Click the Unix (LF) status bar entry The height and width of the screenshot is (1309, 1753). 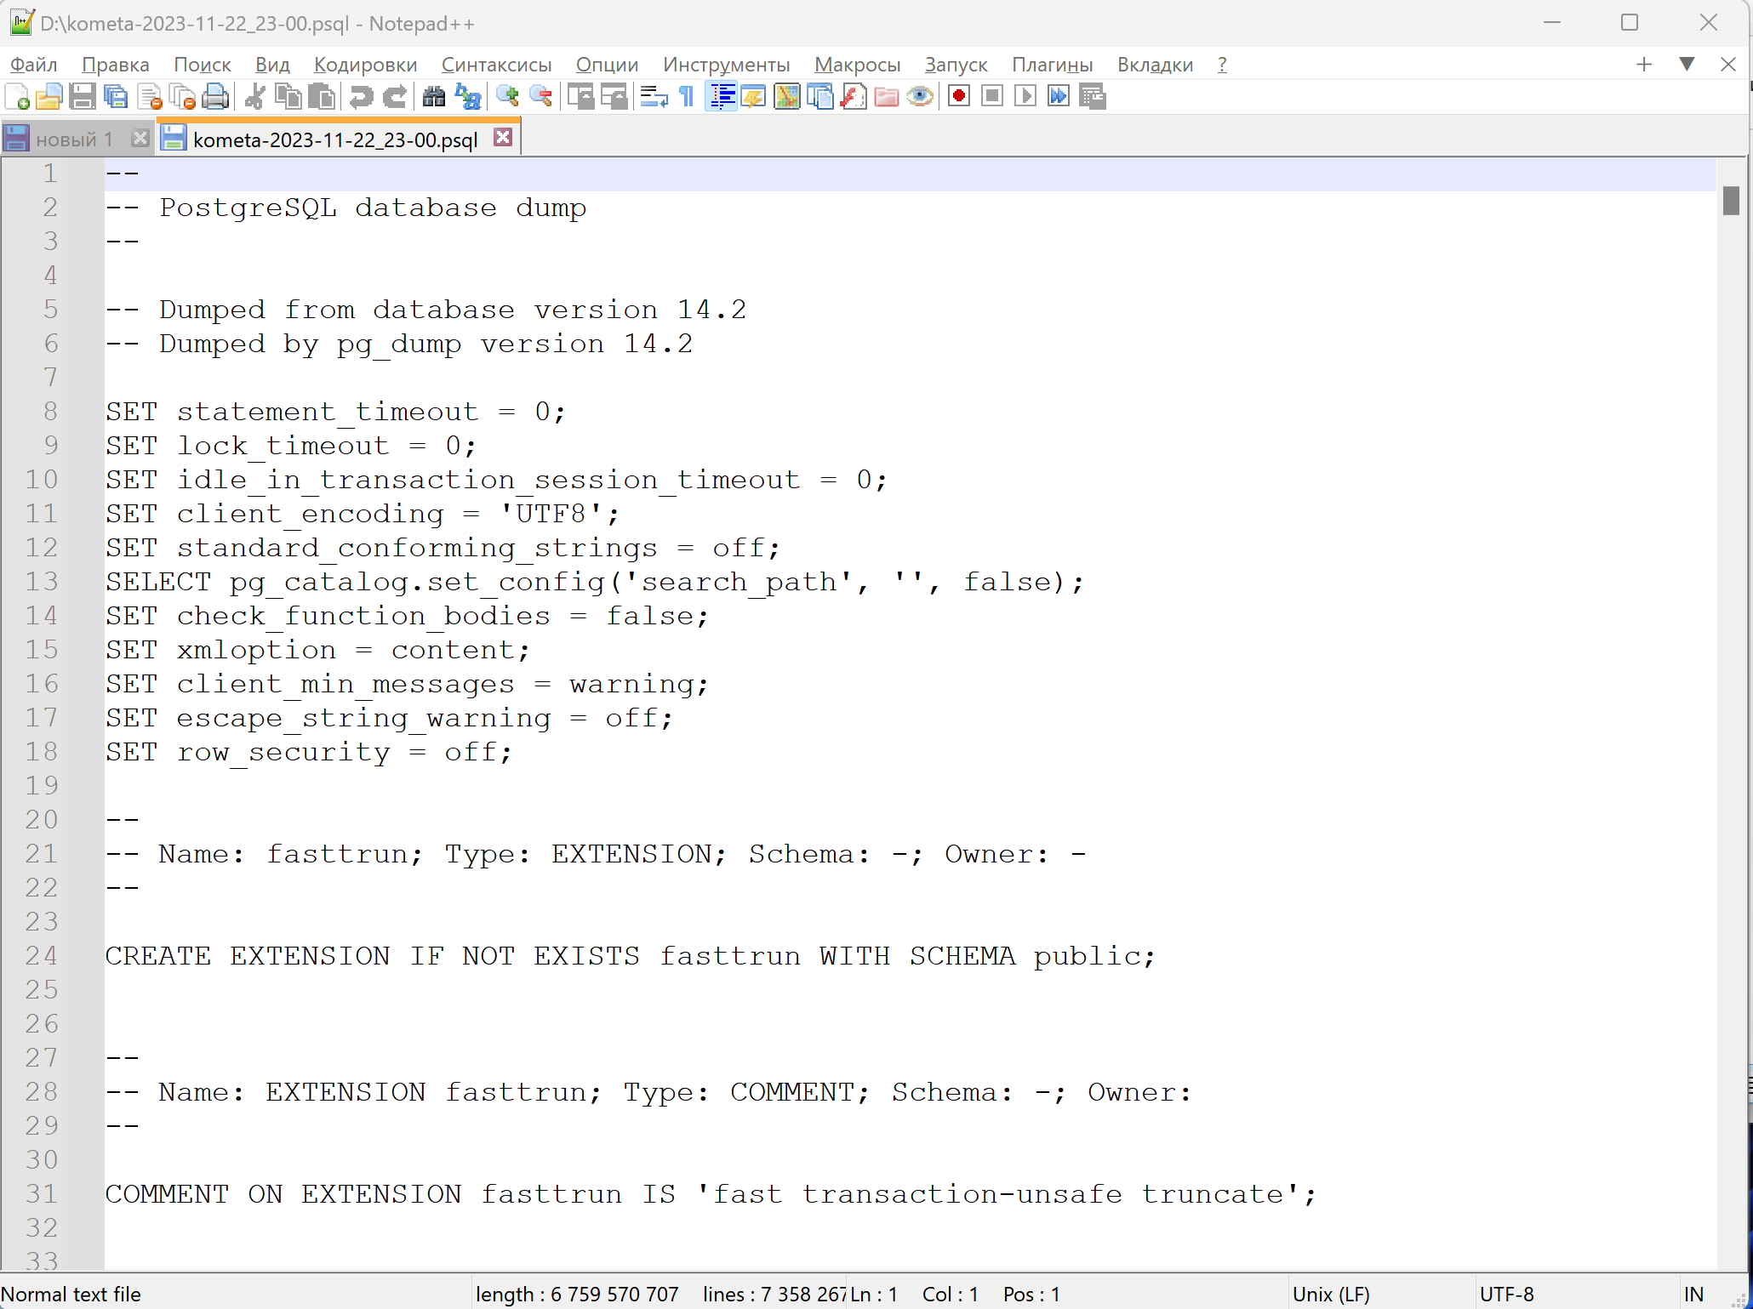1331,1294
